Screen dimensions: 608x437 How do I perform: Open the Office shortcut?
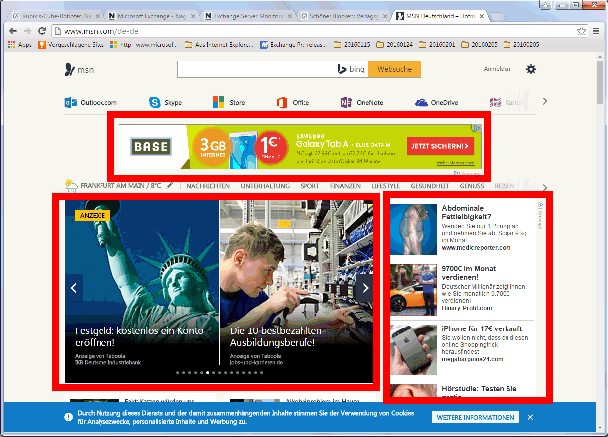click(x=293, y=102)
